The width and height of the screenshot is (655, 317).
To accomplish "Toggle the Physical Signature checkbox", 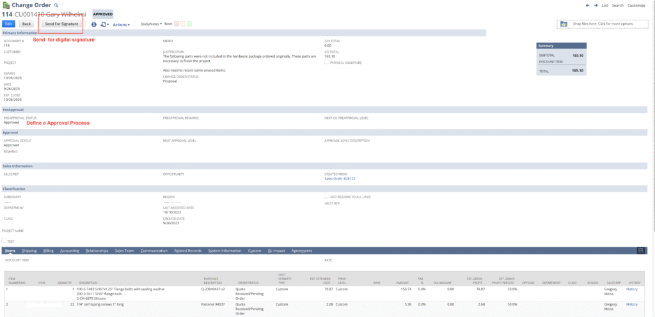I will tap(327, 63).
